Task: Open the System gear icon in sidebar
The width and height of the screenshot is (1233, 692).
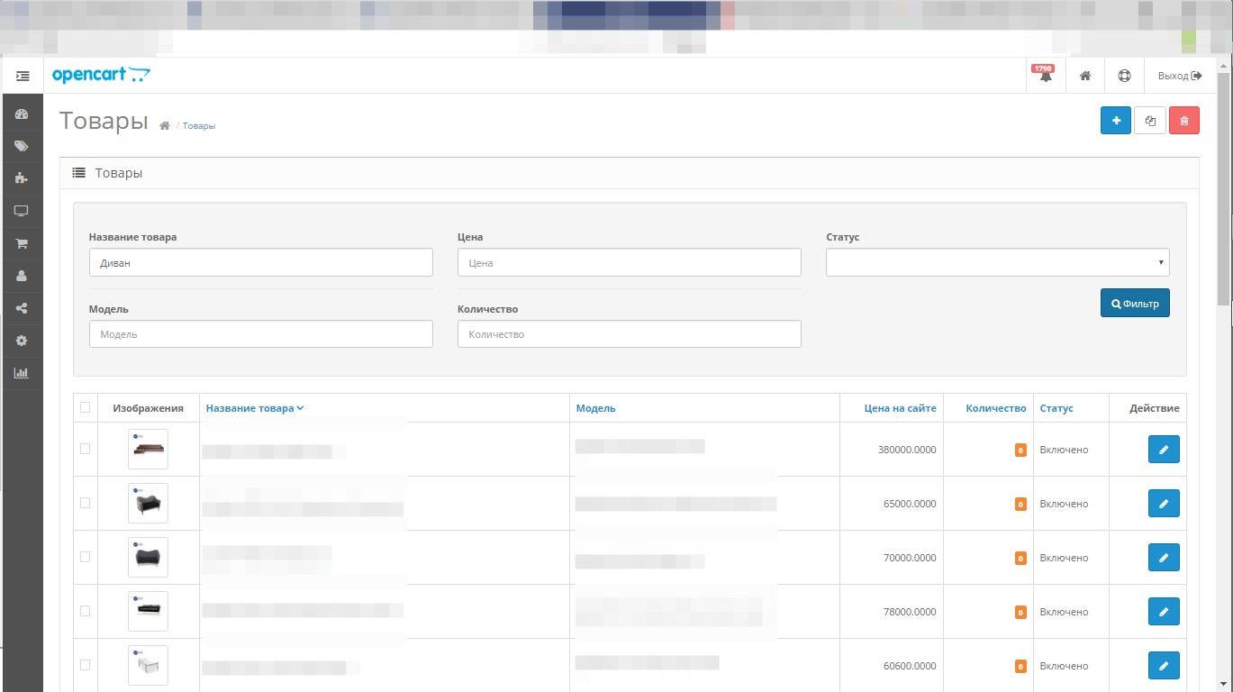Action: point(22,341)
